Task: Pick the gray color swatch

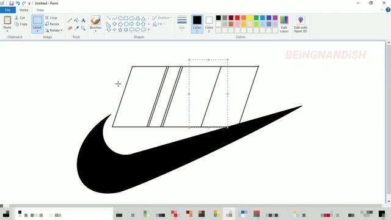Action: (x=225, y=18)
